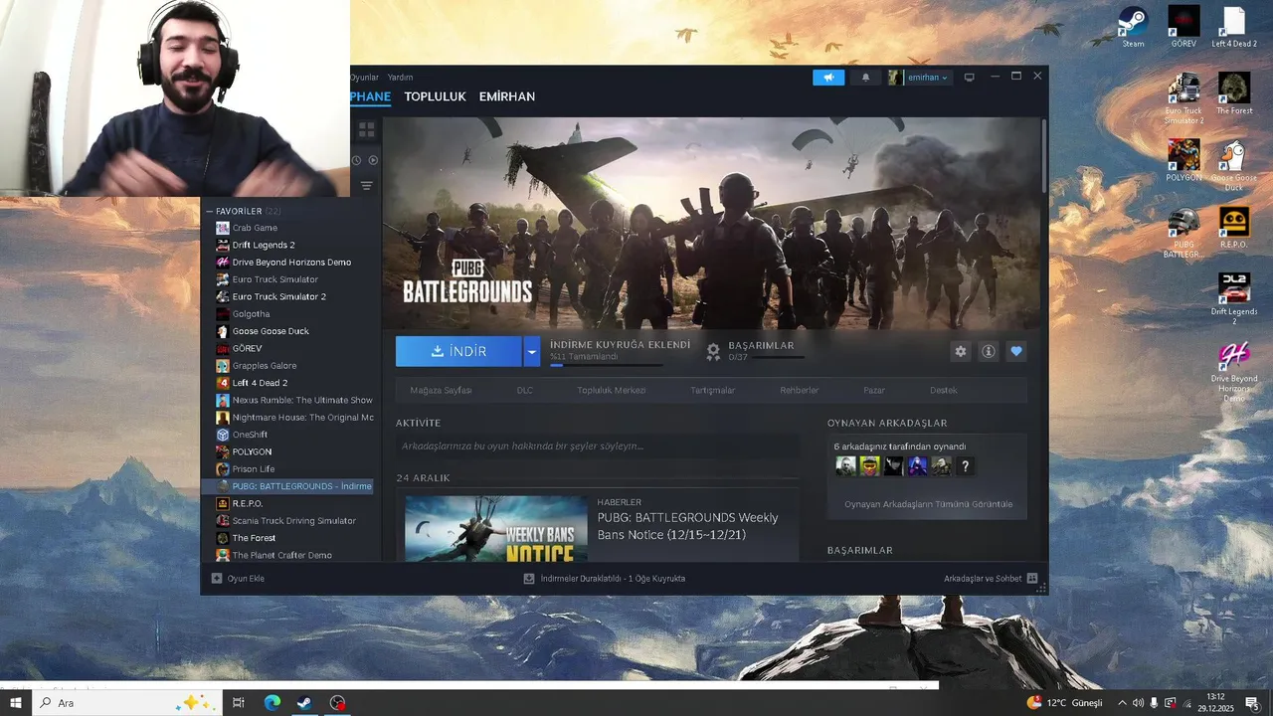
Task: Open the Pazar tab
Action: click(x=874, y=390)
